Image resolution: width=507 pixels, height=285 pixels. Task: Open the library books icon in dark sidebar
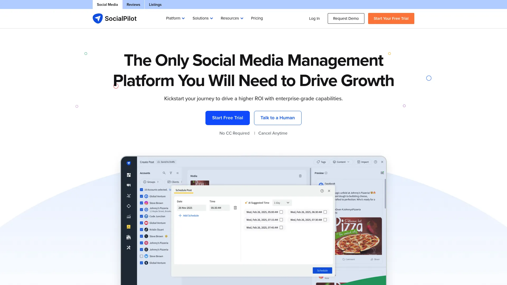129,237
